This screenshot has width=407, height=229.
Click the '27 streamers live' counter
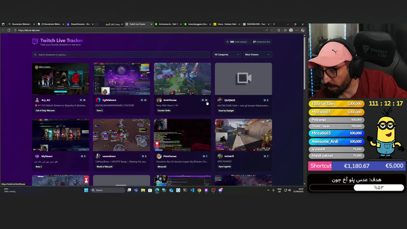coord(261,42)
